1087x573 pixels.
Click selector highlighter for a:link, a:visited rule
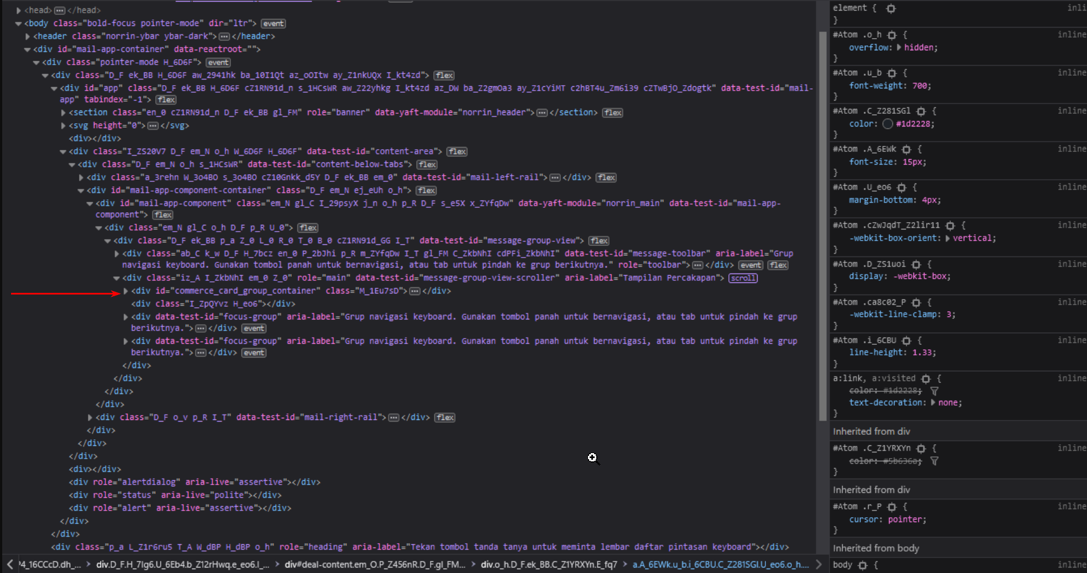[x=926, y=379]
